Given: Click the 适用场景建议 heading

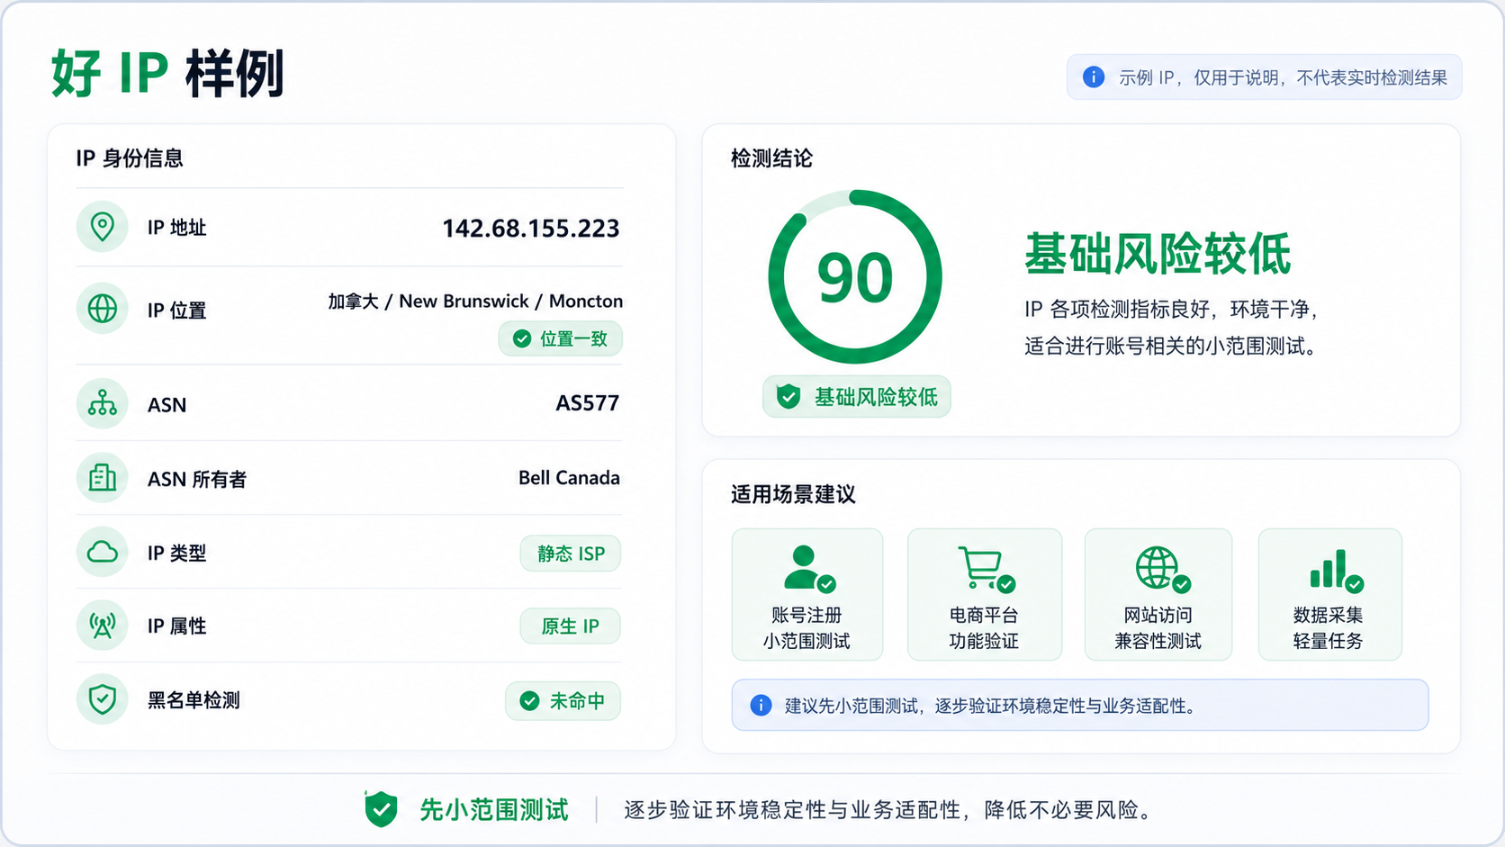Looking at the screenshot, I should click(793, 494).
